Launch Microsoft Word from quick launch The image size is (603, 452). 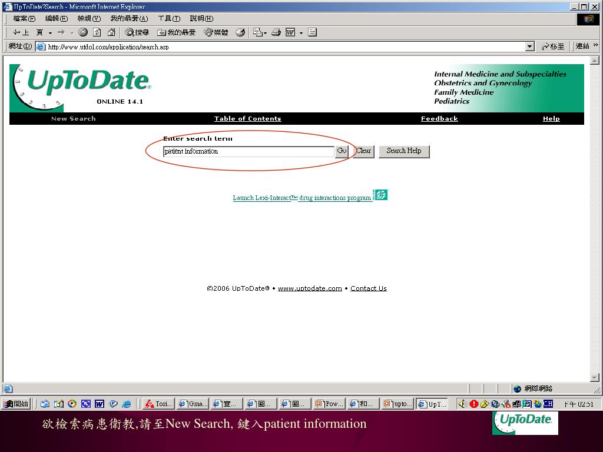pos(99,404)
